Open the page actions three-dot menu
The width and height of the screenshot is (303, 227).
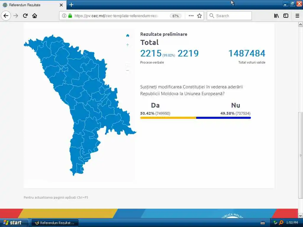click(x=191, y=16)
